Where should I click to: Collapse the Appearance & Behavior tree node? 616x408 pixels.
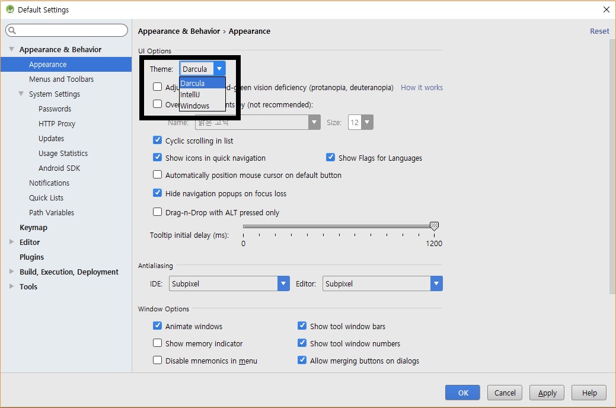tap(12, 49)
